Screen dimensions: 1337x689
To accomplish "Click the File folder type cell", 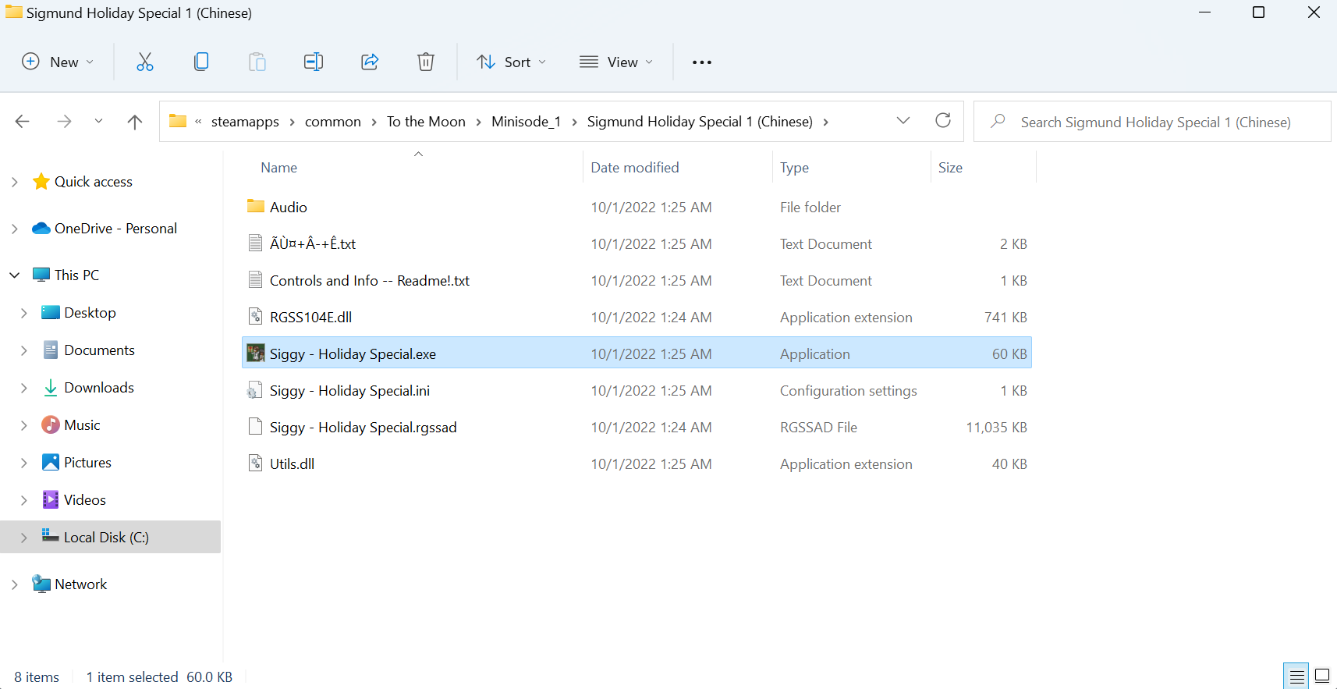I will (810, 207).
